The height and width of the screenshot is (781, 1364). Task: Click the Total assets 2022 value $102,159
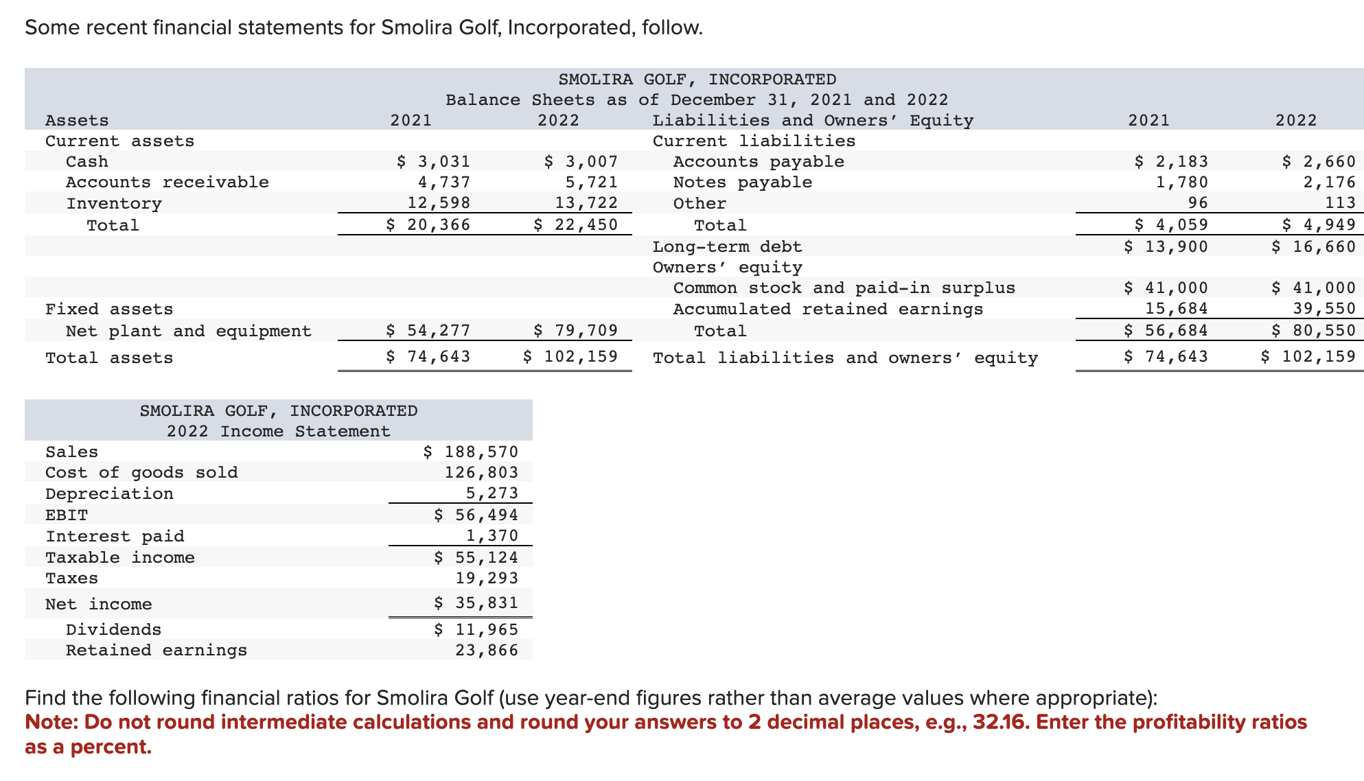[x=570, y=357]
